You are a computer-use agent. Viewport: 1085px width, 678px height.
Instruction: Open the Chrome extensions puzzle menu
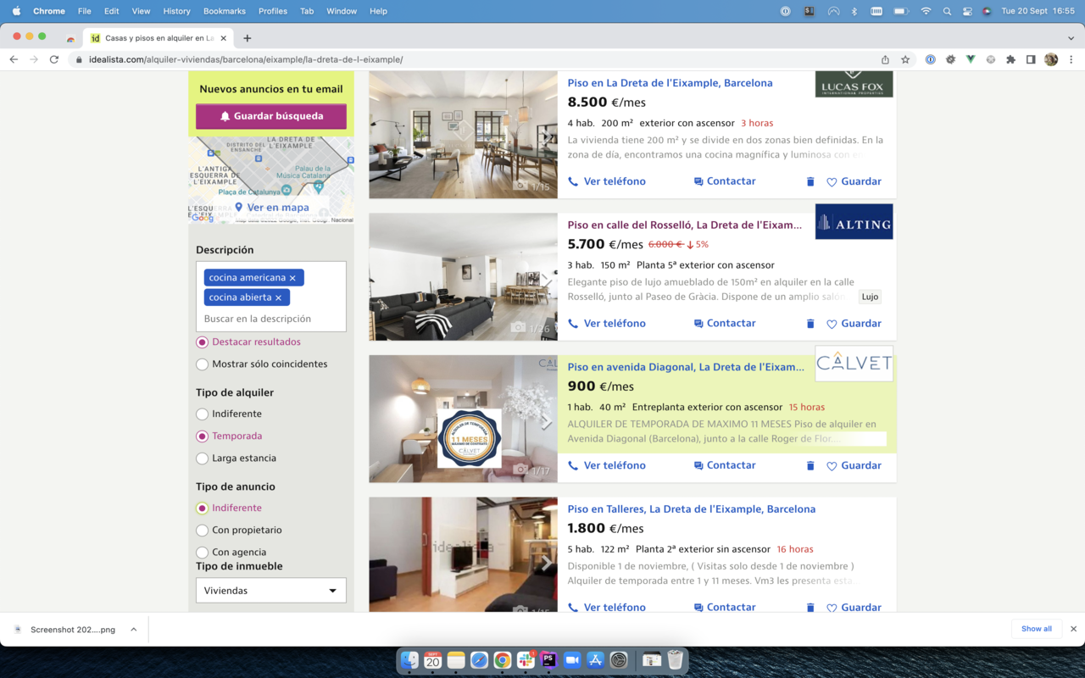pyautogui.click(x=1010, y=59)
